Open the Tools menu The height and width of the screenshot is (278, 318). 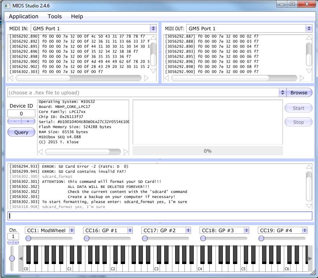pos(55,16)
